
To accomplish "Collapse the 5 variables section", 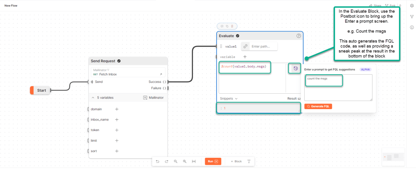I will point(92,98).
